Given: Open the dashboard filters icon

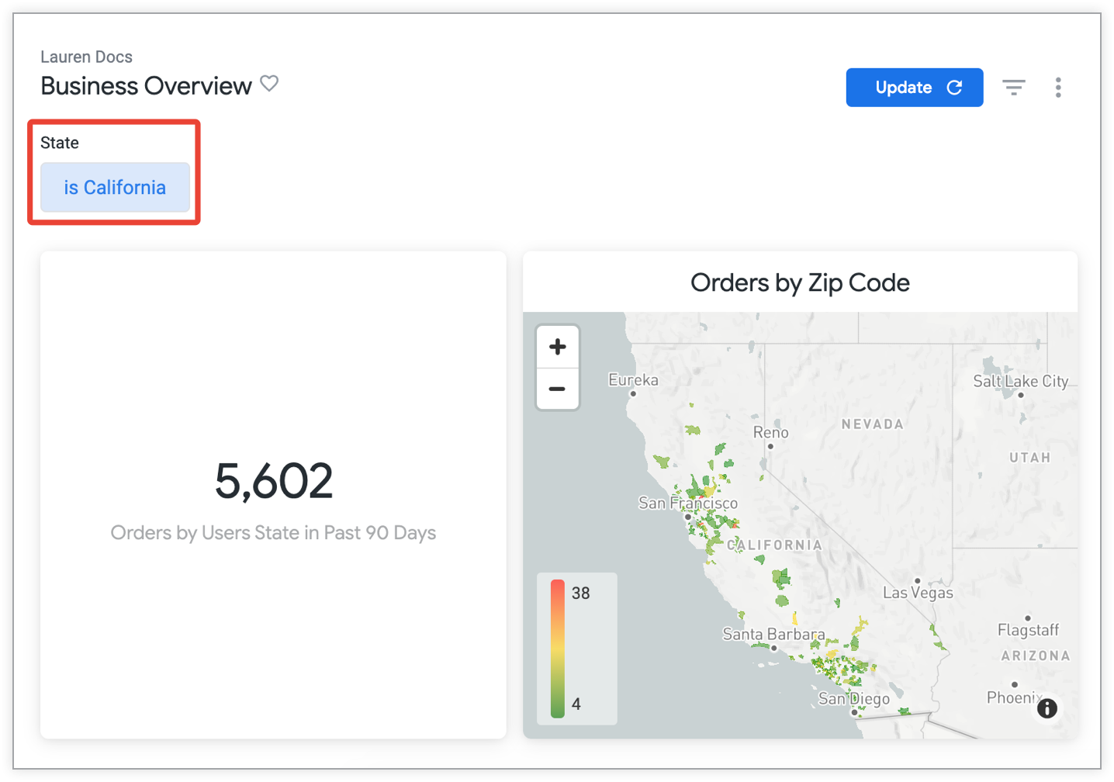Looking at the screenshot, I should [x=1014, y=87].
